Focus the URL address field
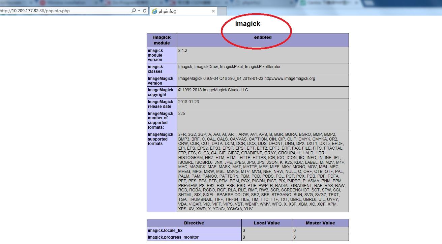The height and width of the screenshot is (244, 442). click(x=64, y=11)
